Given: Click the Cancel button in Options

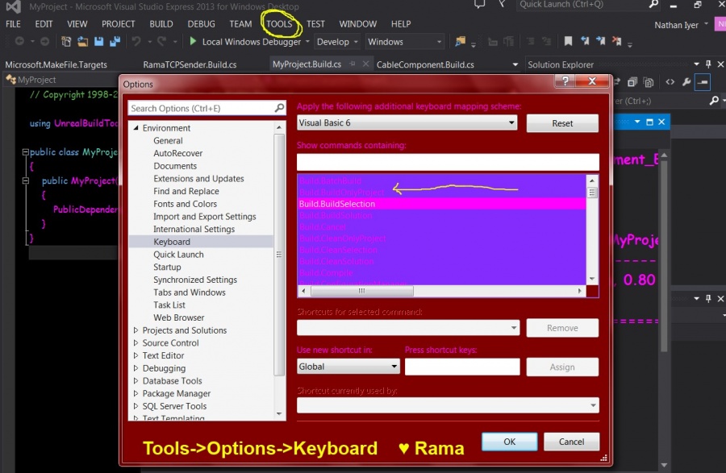Looking at the screenshot, I should 571,442.
